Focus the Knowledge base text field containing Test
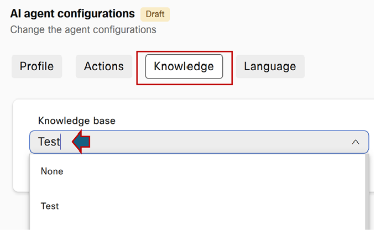This screenshot has width=376, height=235. [x=199, y=142]
